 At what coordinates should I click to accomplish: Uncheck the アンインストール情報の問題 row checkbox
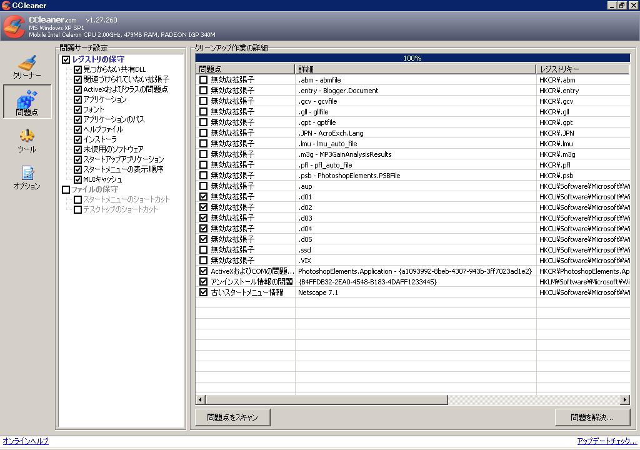[203, 281]
